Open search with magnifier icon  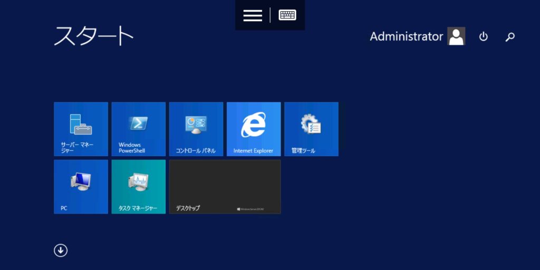pyautogui.click(x=510, y=36)
